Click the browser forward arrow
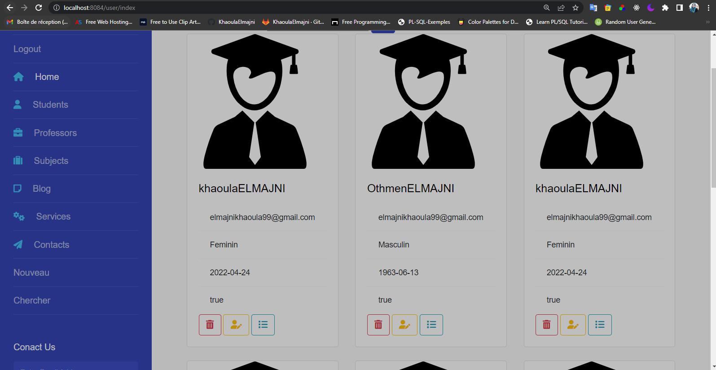 pyautogui.click(x=24, y=8)
